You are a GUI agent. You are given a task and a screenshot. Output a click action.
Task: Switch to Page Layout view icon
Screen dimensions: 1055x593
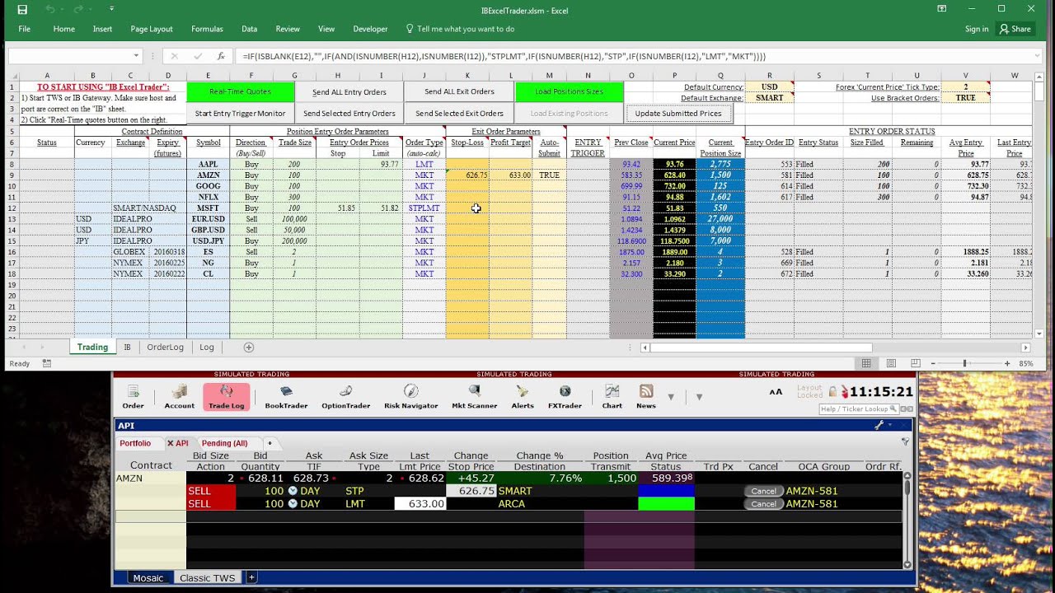[x=891, y=363]
